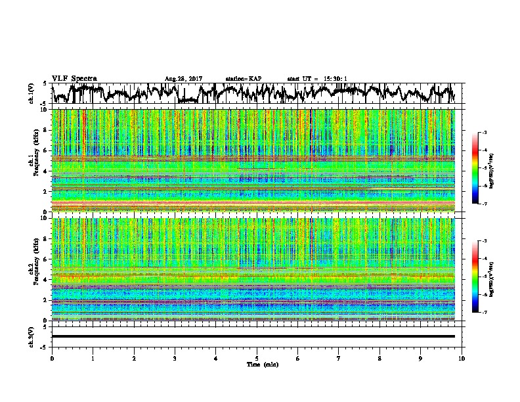
Task: Click the "2" tick on the time axis
Action: pyautogui.click(x=134, y=359)
